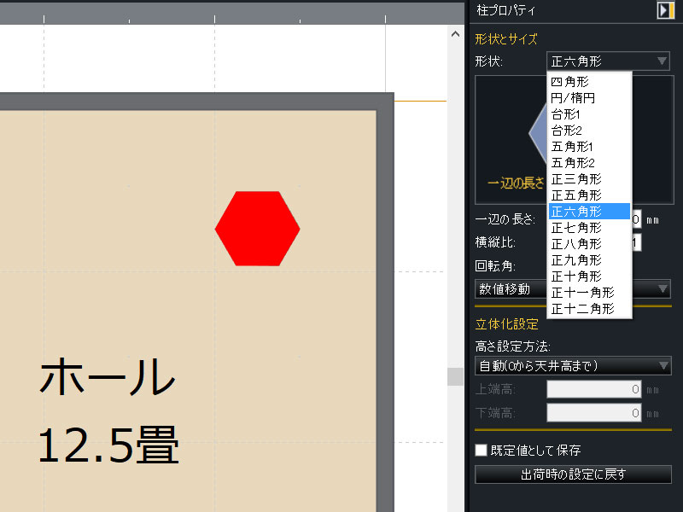
Task: Click the panel collapse arrow icon
Action: point(665,10)
